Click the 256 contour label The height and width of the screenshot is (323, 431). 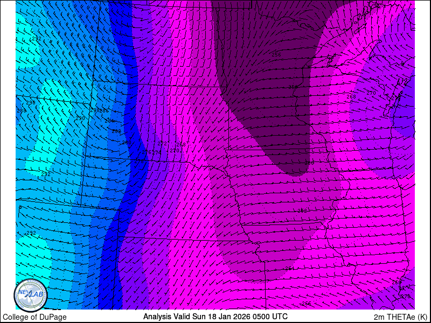(x=276, y=55)
